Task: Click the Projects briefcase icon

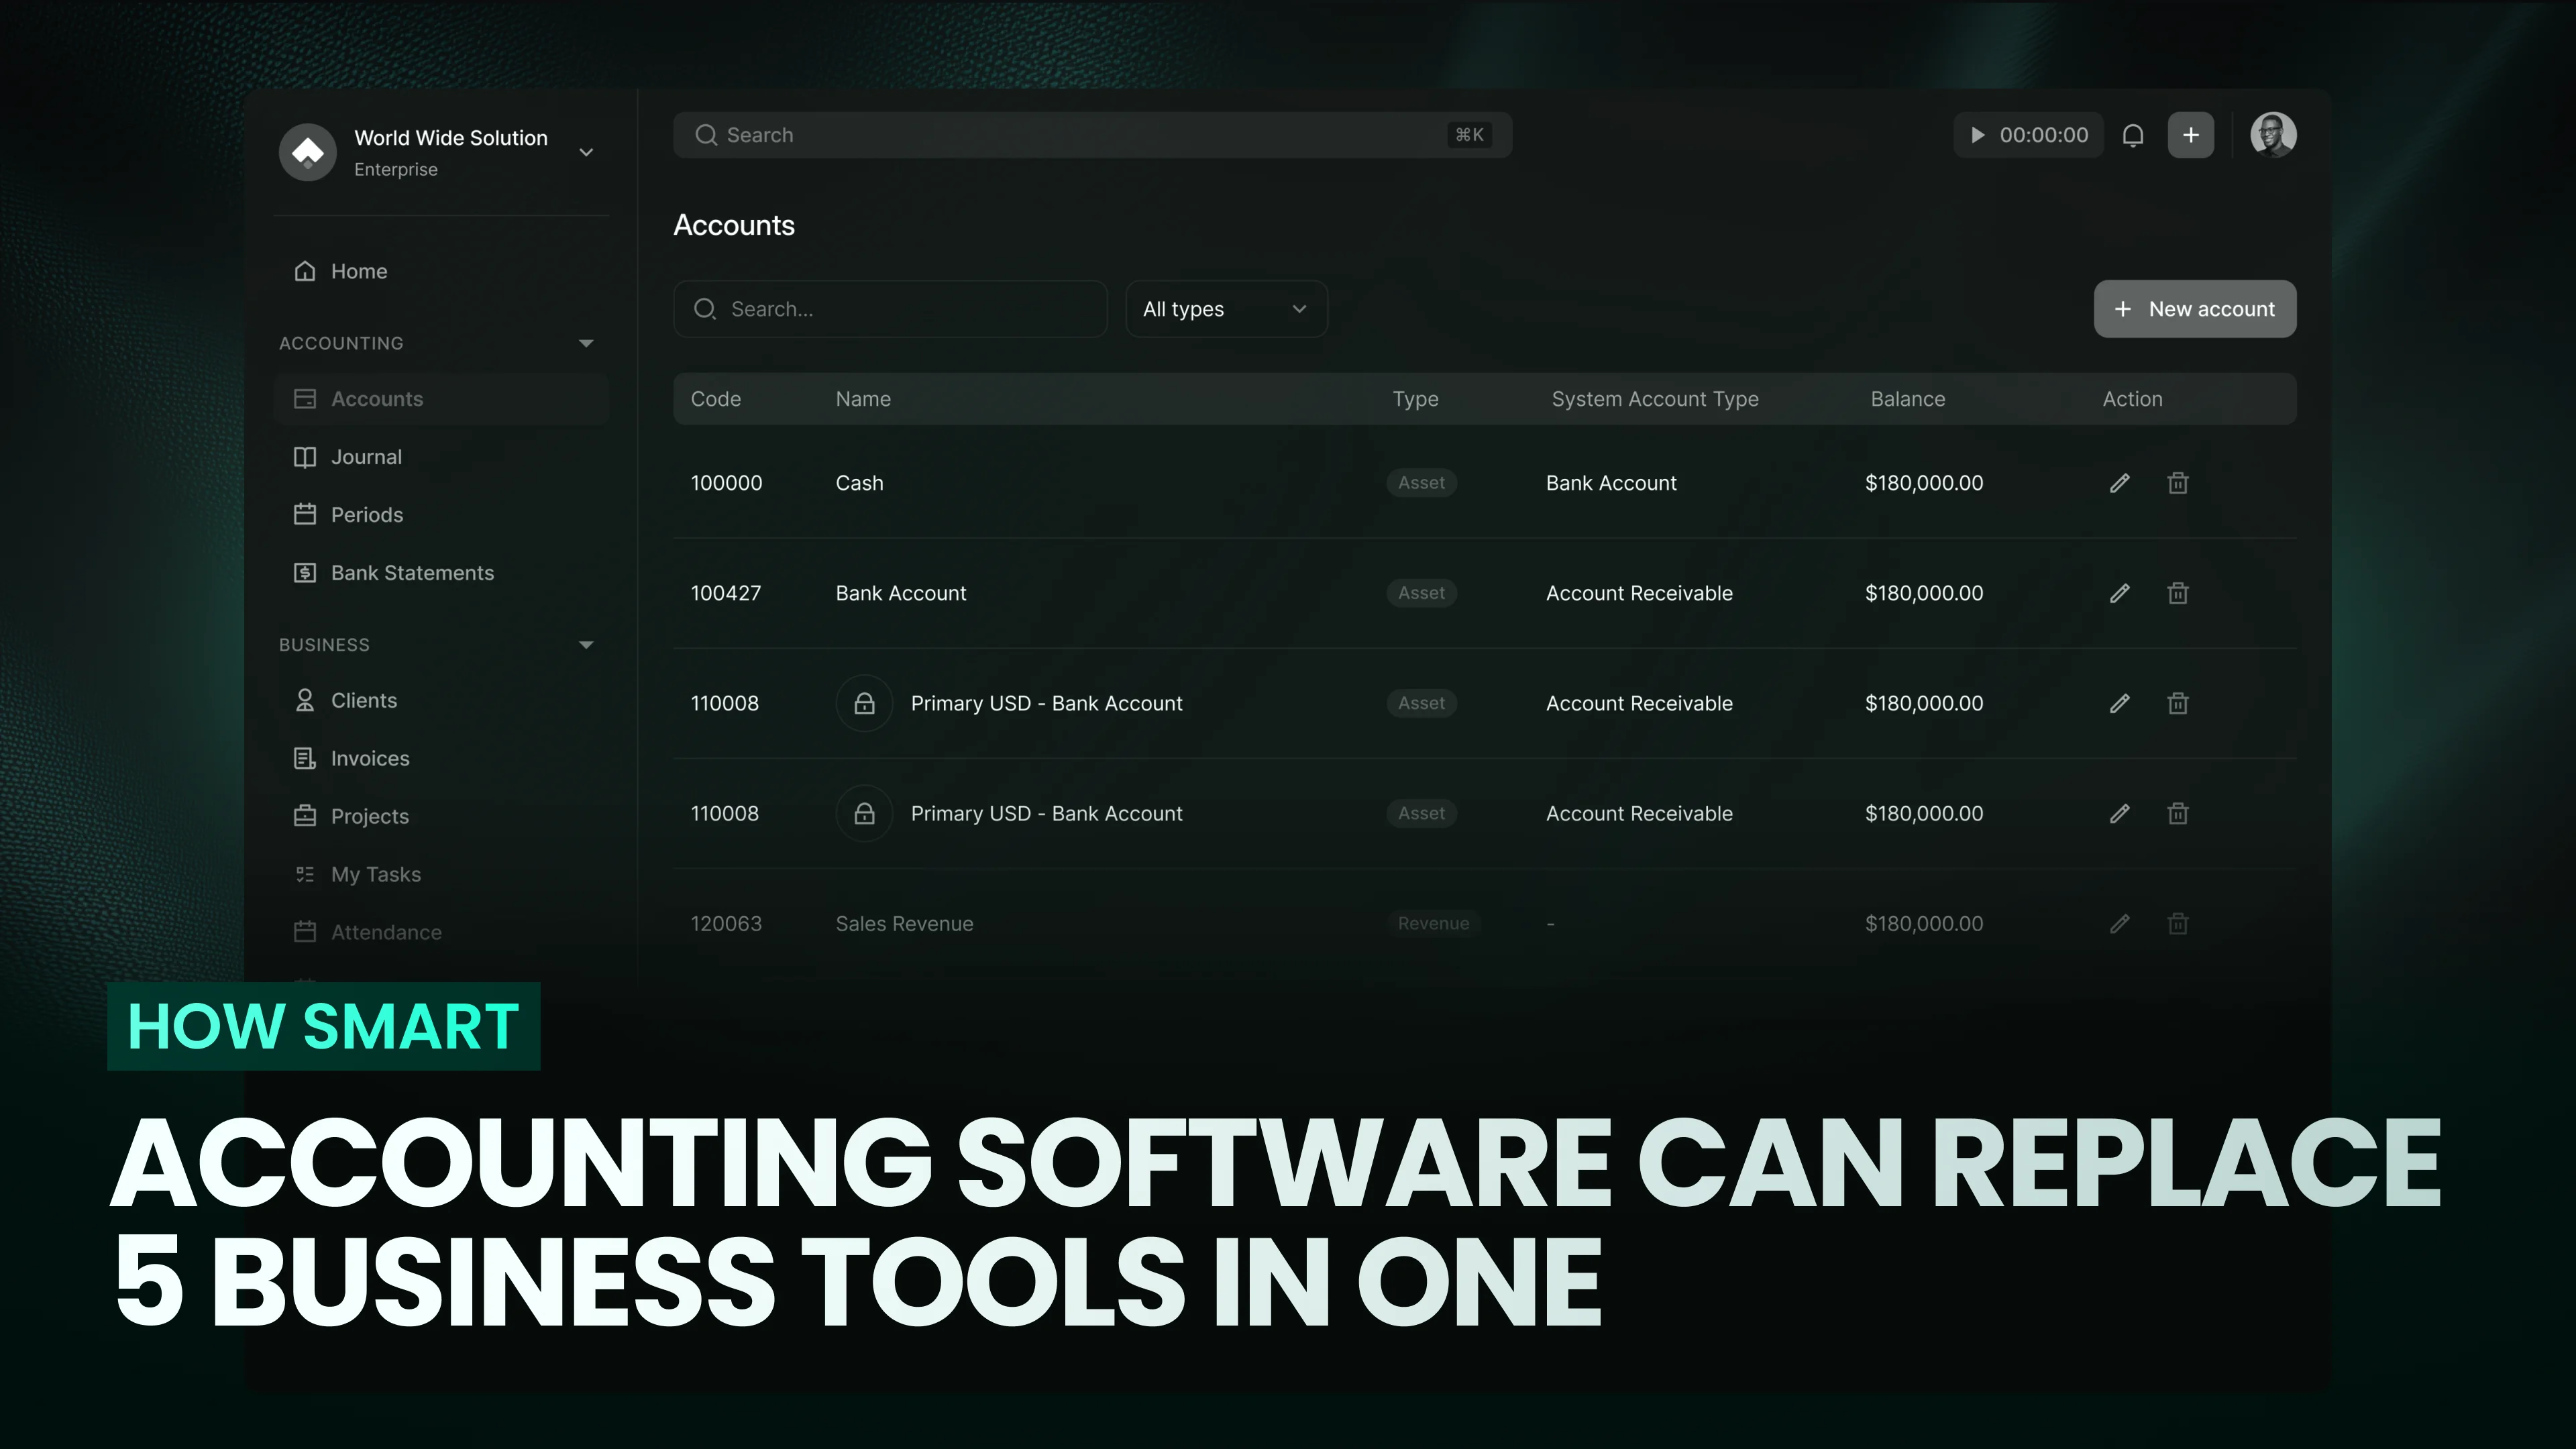Action: (305, 817)
